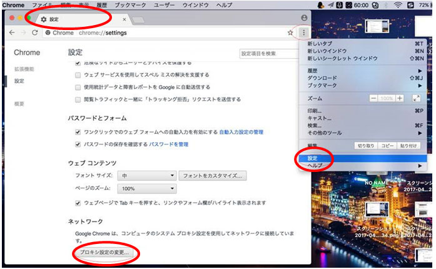Viewport: 436px width, 269px height.
Task: Select 新しいウインドウ in the menu
Action: 363,51
